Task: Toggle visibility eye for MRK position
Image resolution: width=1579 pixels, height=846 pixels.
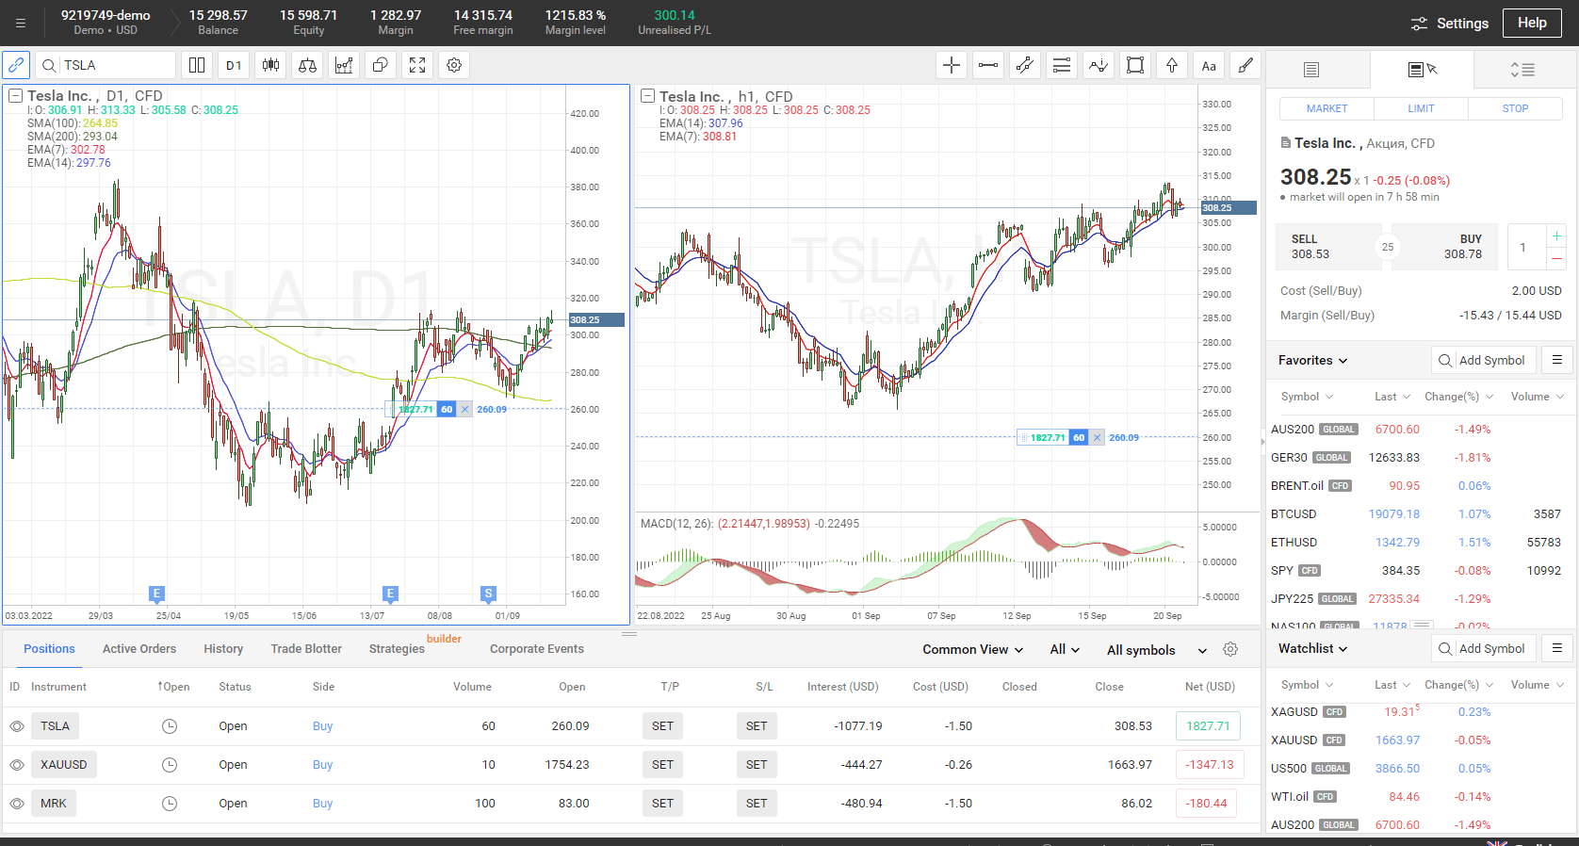Action: pyautogui.click(x=17, y=804)
